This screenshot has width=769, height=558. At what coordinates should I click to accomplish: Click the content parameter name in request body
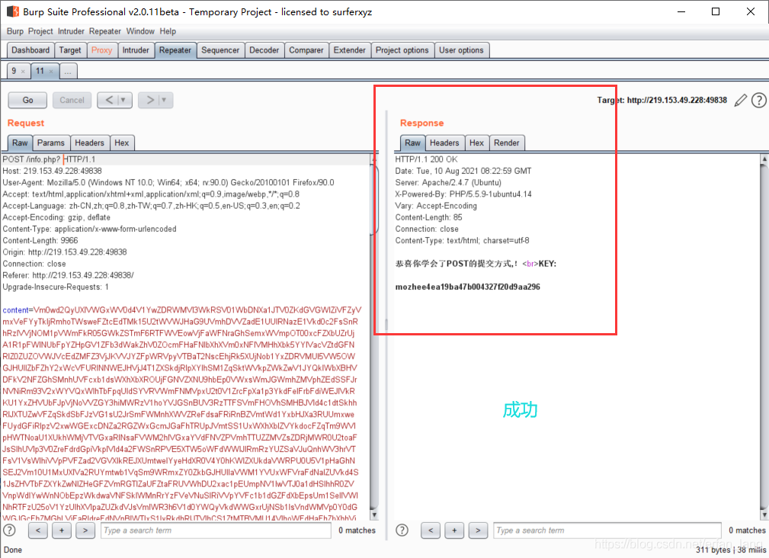coord(15,310)
